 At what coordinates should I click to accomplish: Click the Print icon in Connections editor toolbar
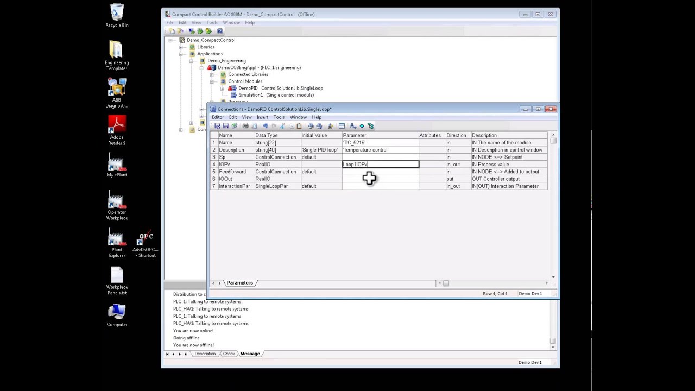pyautogui.click(x=245, y=126)
